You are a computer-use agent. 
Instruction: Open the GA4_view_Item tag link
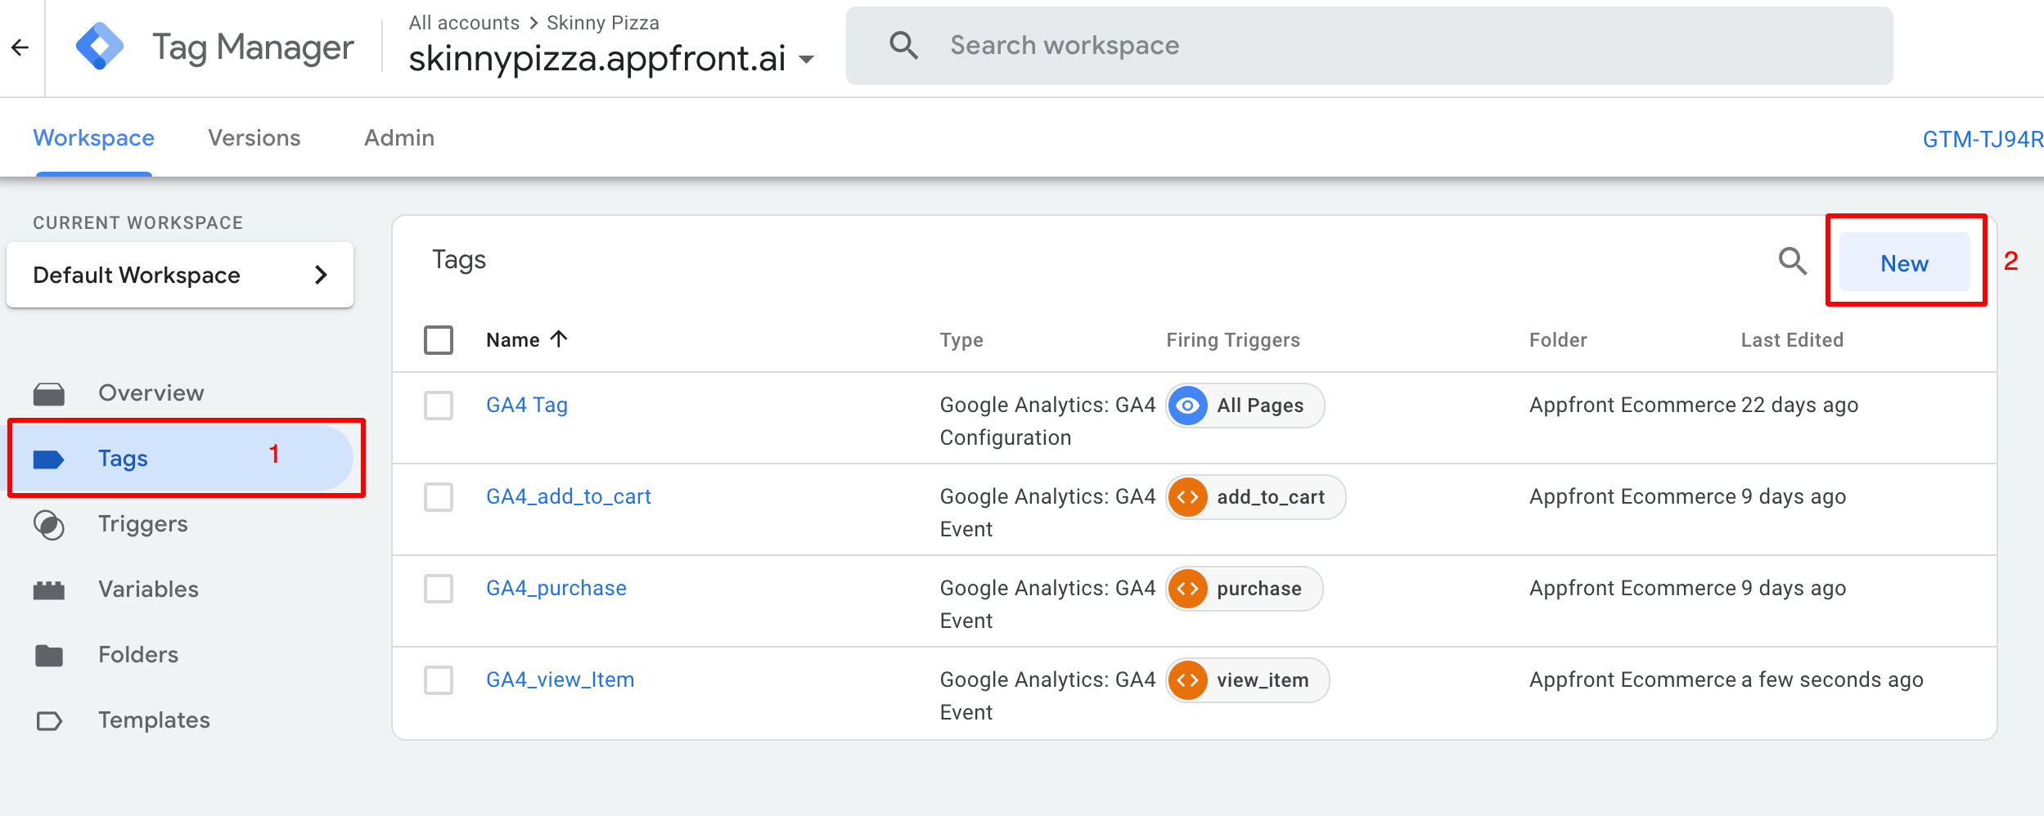pos(561,680)
